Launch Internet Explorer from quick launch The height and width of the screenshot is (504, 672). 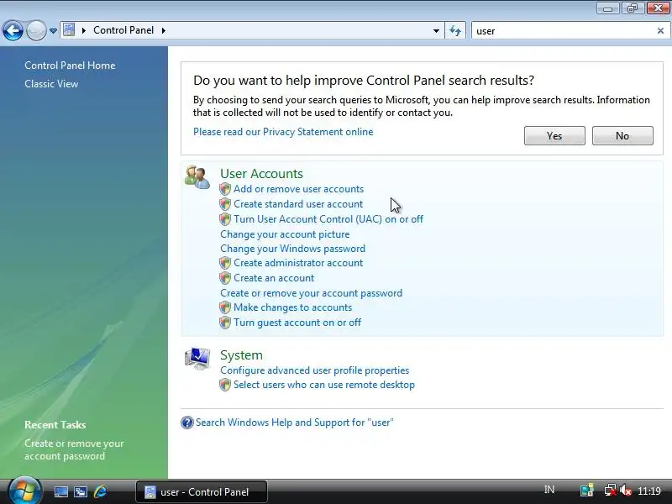pos(100,491)
